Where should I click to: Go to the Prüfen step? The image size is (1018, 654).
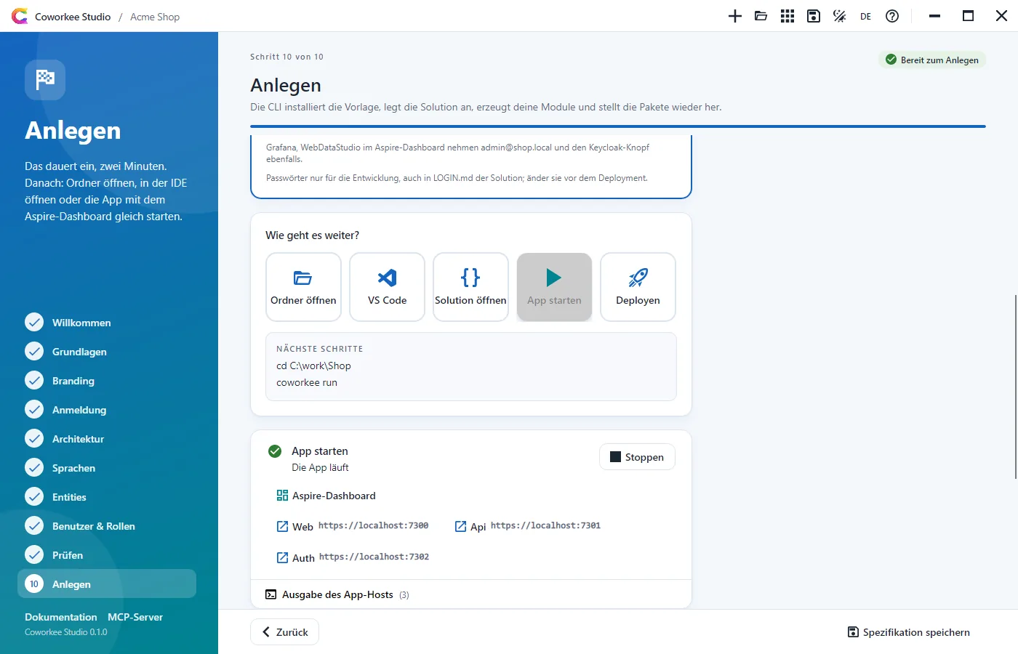[x=107, y=555]
